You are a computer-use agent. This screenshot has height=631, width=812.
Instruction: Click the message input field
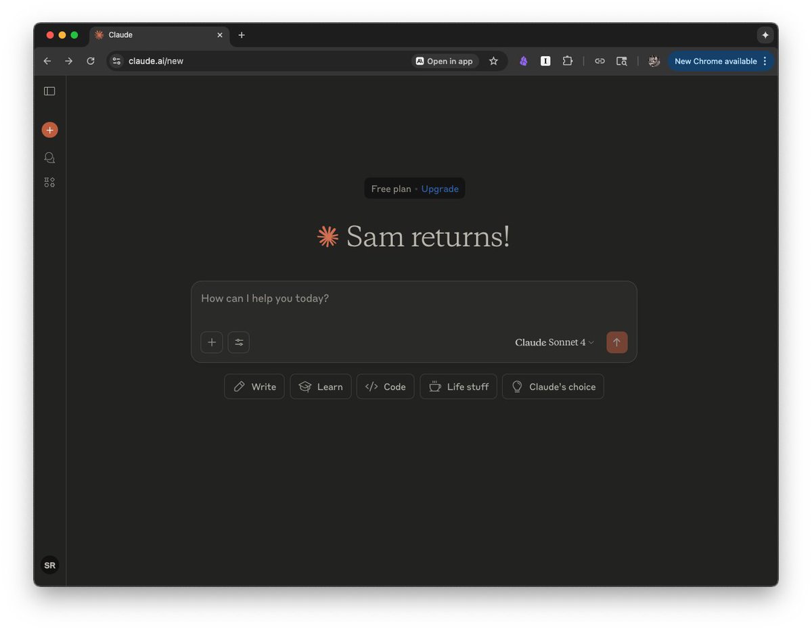tap(413, 299)
